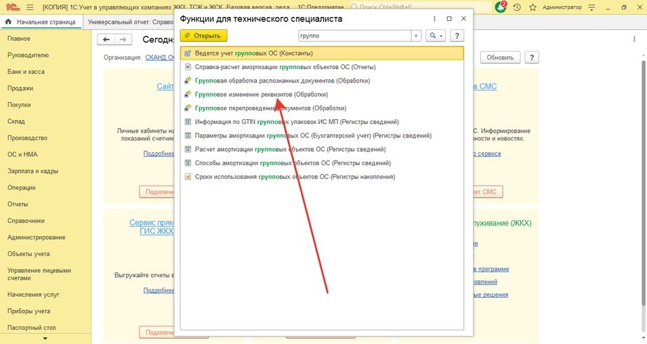Viewport: 647px width, 344px height.
Task: Clear the search field with the x button
Action: 416,36
